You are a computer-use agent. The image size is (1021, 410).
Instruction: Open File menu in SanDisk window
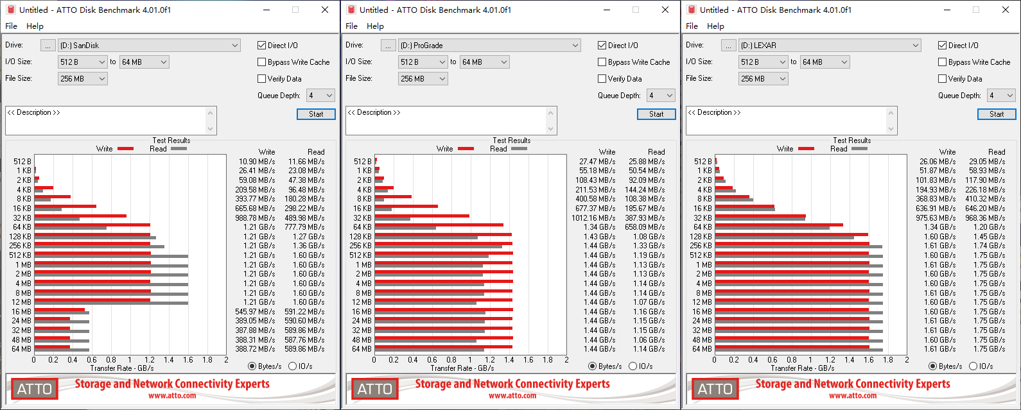[11, 26]
